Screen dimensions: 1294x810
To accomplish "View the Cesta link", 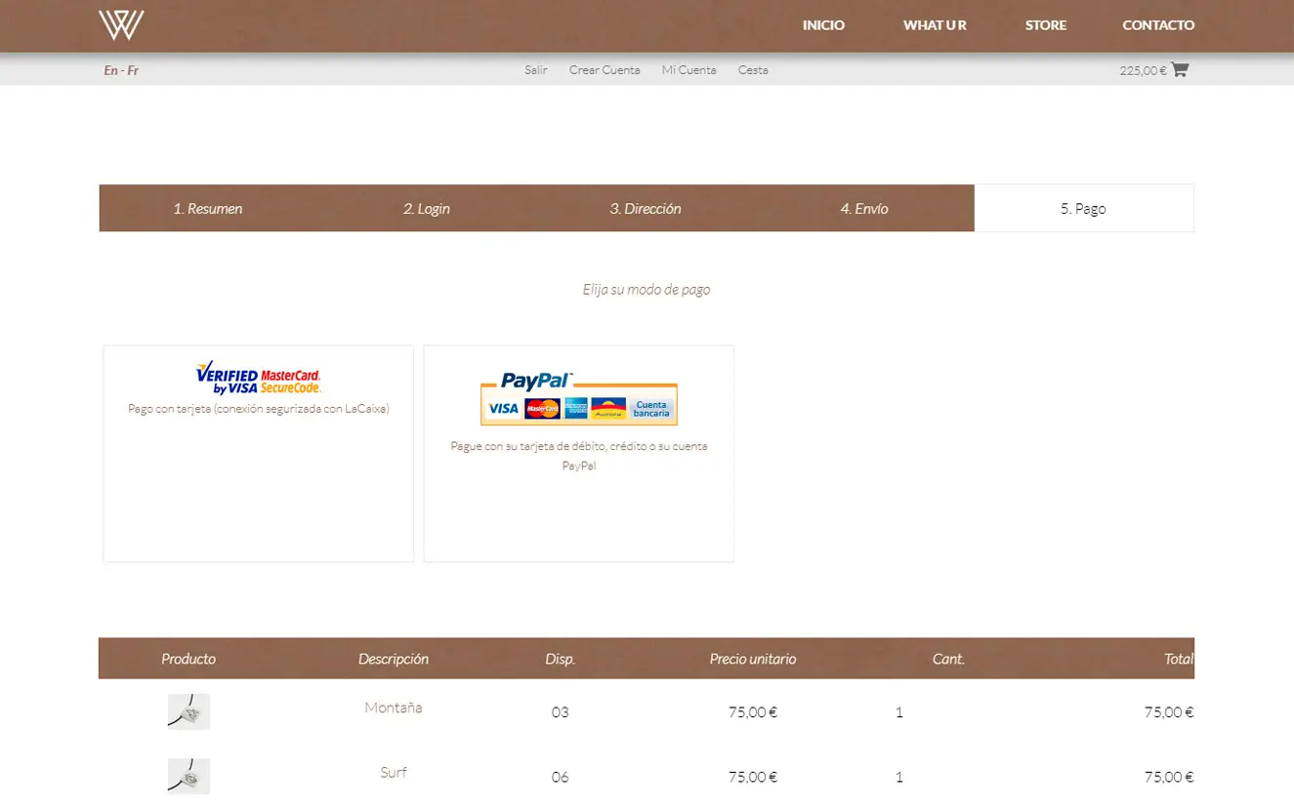I will [753, 70].
